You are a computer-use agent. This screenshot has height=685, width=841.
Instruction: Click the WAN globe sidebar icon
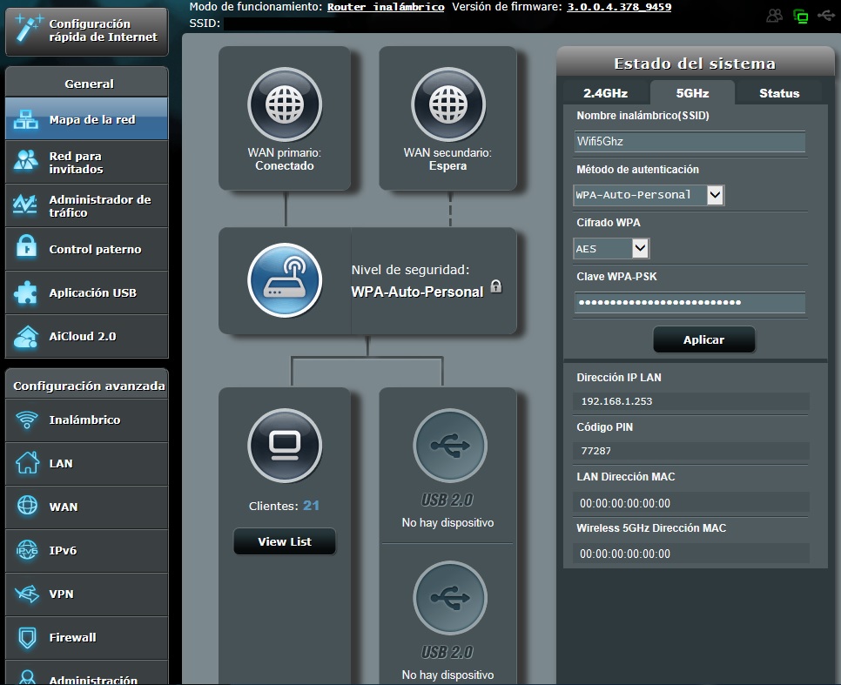(x=27, y=506)
